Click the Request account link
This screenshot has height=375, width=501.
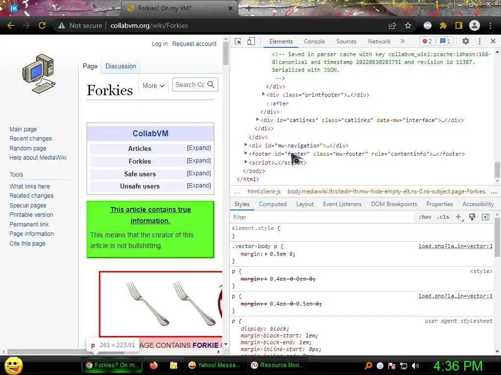pos(194,43)
